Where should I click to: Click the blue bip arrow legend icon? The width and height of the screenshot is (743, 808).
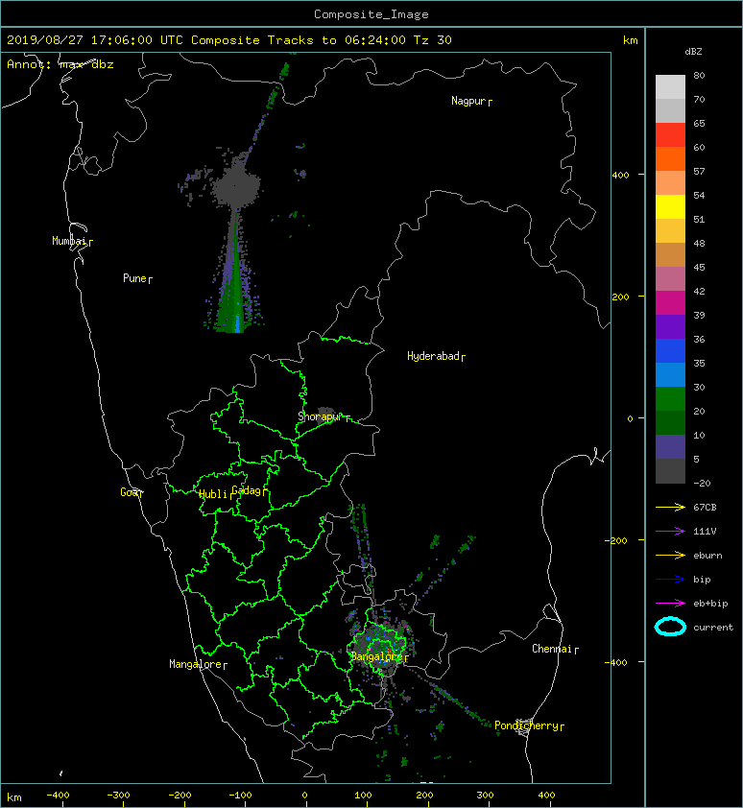(670, 580)
